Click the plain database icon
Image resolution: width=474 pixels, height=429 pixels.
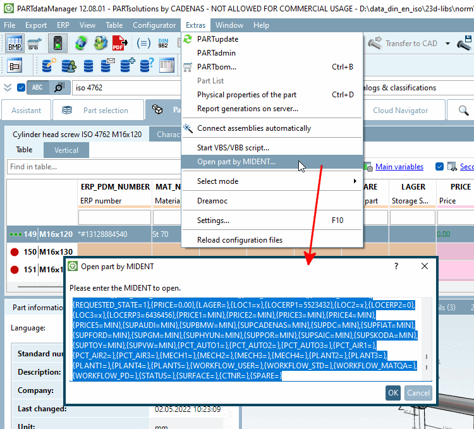pyautogui.click(x=88, y=66)
